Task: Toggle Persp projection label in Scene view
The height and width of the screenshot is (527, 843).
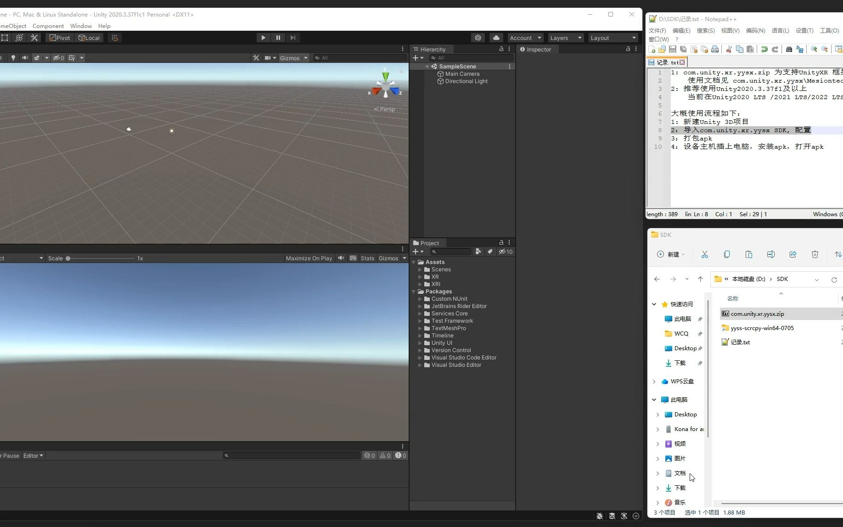Action: pyautogui.click(x=385, y=109)
